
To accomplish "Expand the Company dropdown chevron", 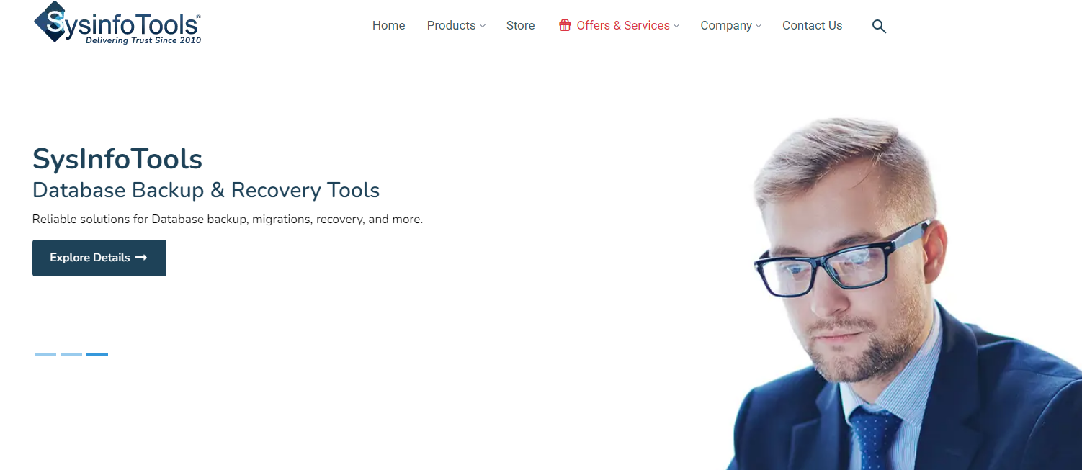I will pos(759,26).
